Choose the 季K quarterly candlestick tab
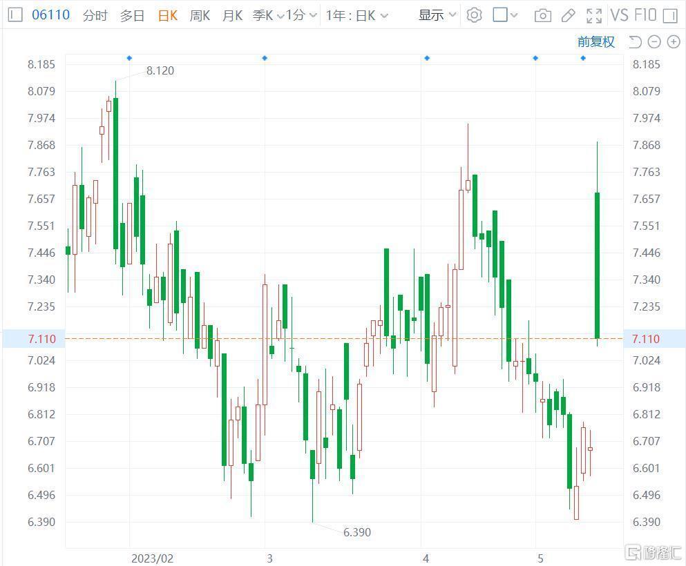This screenshot has width=686, height=566. coord(263,16)
